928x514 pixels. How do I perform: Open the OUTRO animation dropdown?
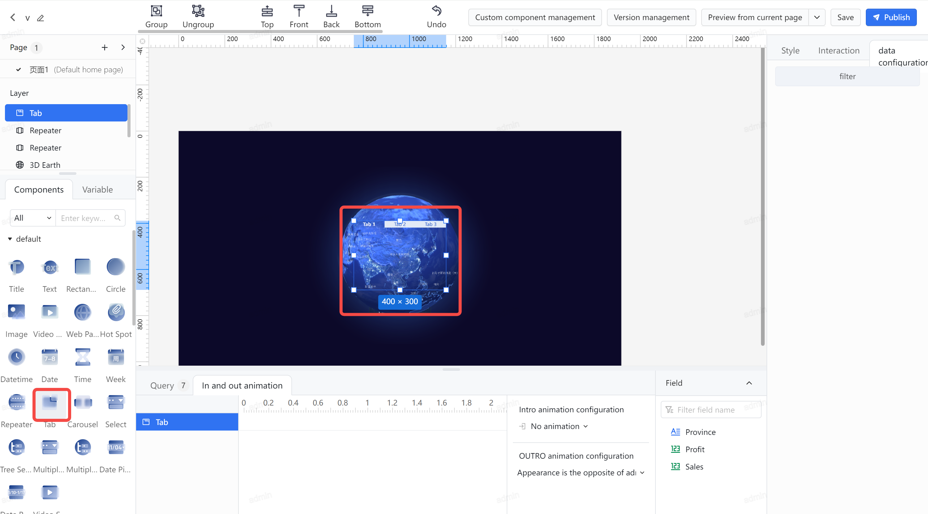[x=581, y=472]
